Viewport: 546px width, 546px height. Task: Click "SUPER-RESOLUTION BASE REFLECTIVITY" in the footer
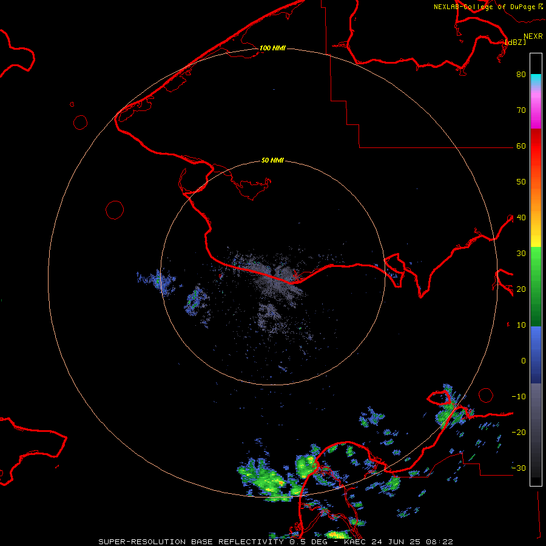(x=191, y=542)
